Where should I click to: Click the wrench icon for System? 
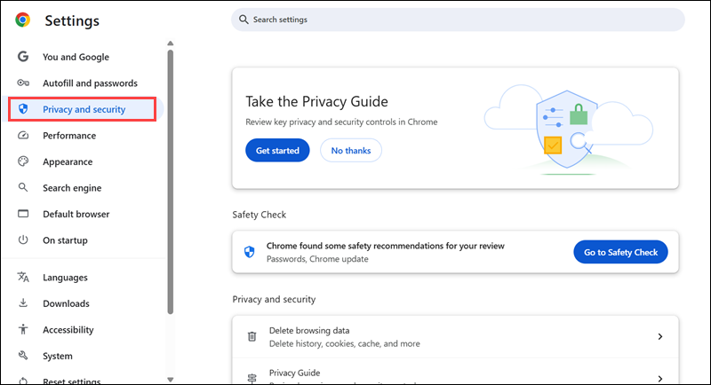[23, 356]
